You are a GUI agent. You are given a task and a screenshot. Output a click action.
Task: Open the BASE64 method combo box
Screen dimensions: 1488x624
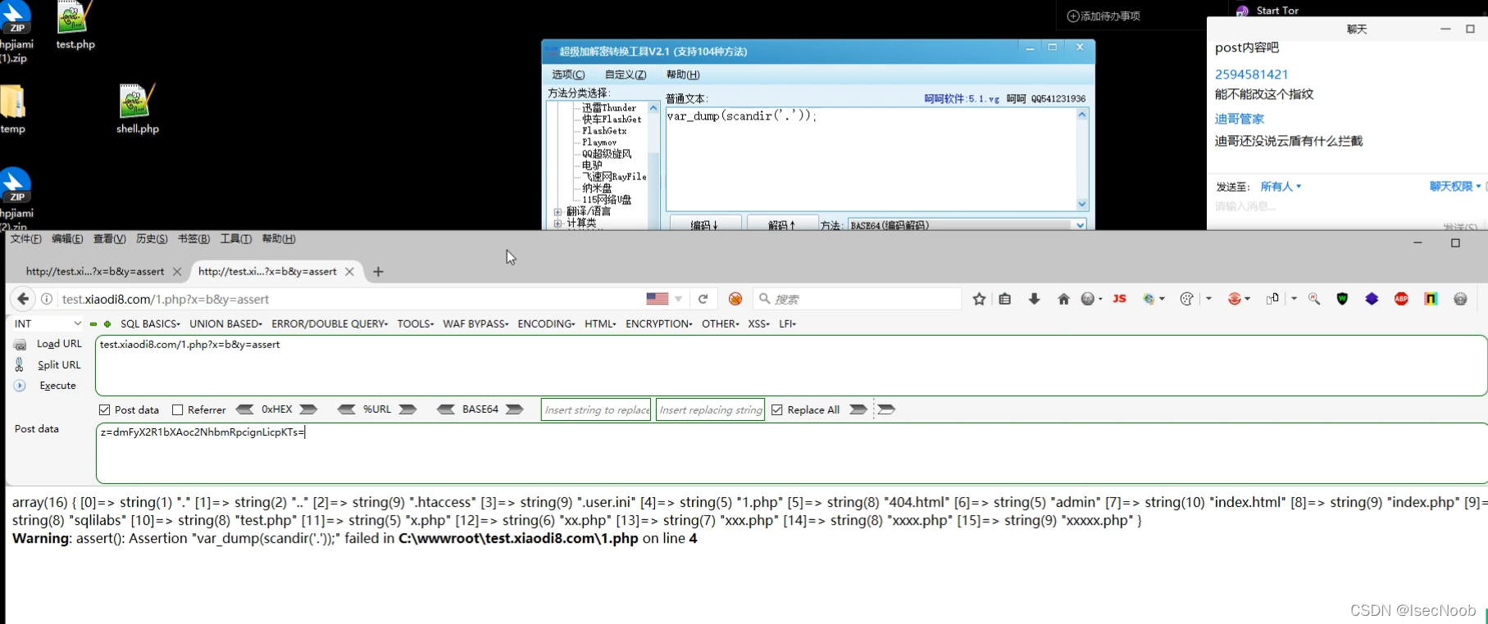967,224
